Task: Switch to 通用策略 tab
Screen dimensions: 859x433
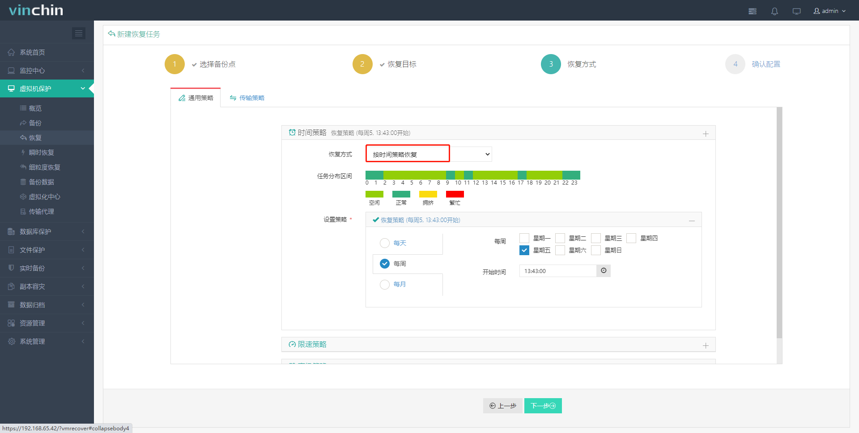Action: click(196, 98)
